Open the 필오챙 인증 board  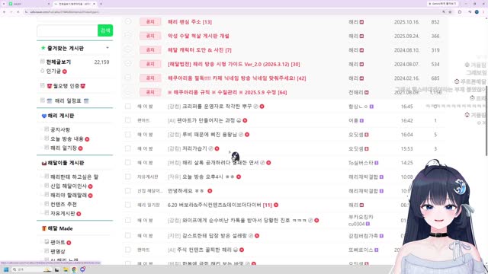coord(66,86)
